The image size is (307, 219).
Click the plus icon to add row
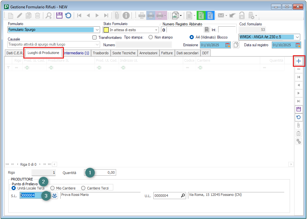(x=299, y=61)
